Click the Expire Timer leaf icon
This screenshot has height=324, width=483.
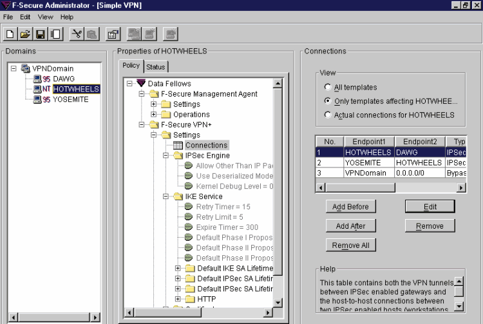point(189,227)
